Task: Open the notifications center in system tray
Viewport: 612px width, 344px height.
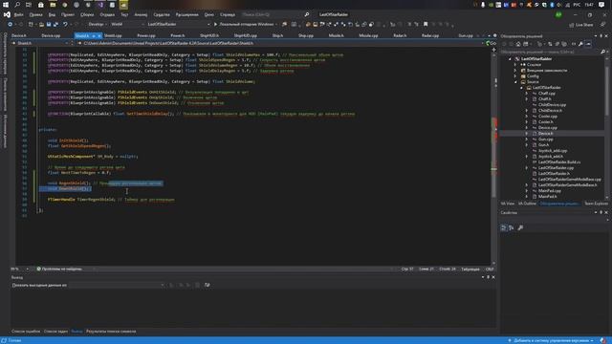Action: [x=601, y=5]
